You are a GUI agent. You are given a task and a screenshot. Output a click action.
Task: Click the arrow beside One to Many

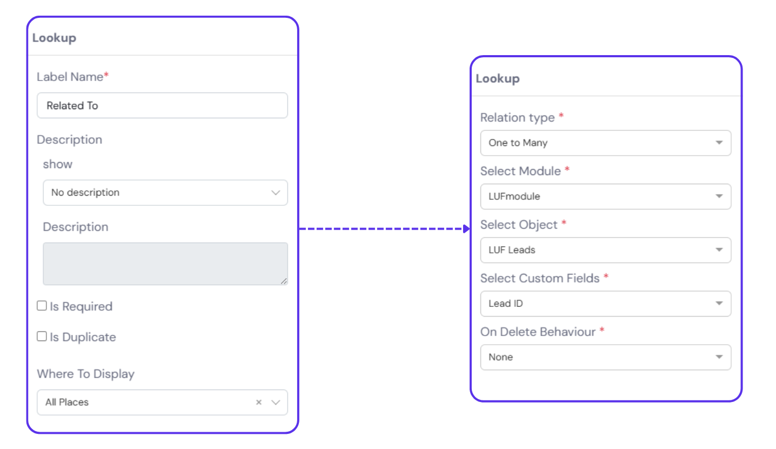[719, 143]
